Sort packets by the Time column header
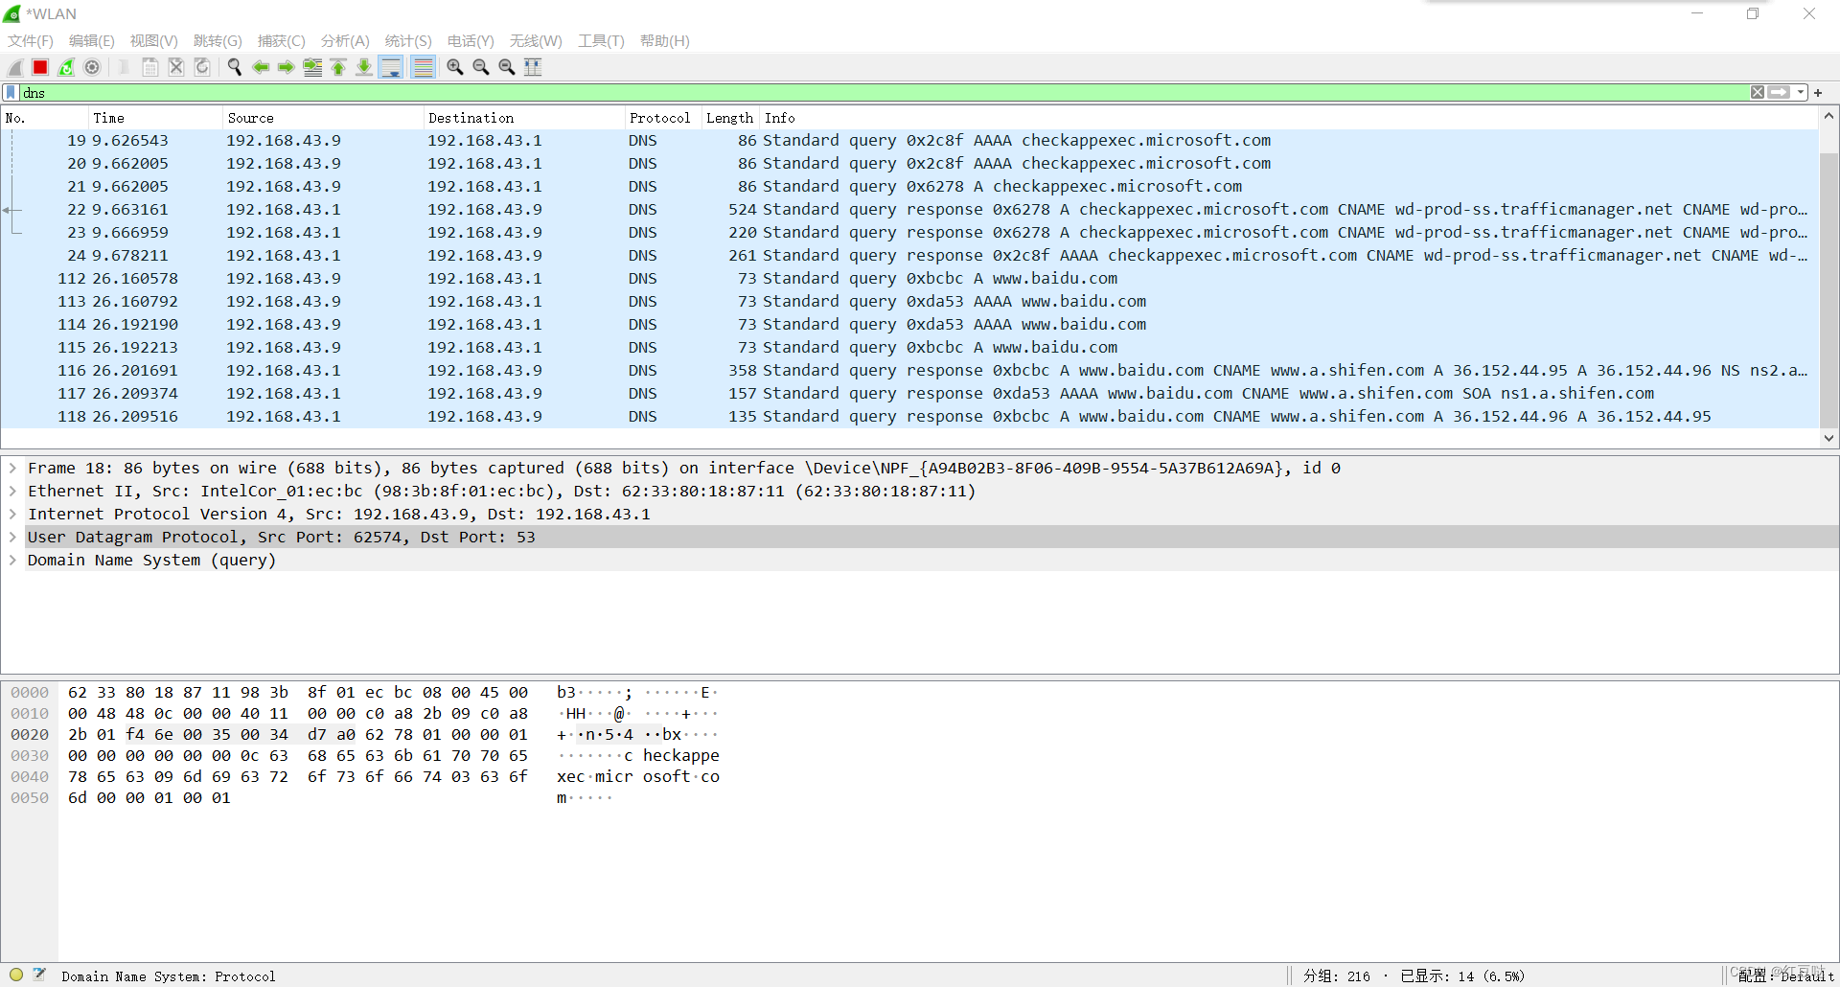The width and height of the screenshot is (1840, 987). click(154, 118)
